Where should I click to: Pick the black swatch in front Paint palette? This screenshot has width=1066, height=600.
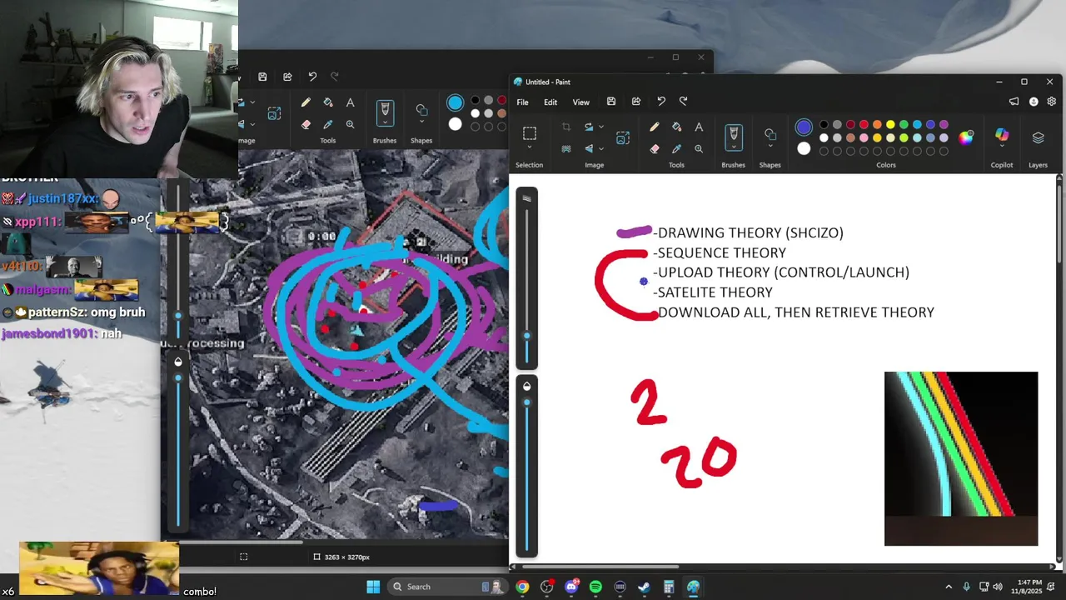pos(824,125)
